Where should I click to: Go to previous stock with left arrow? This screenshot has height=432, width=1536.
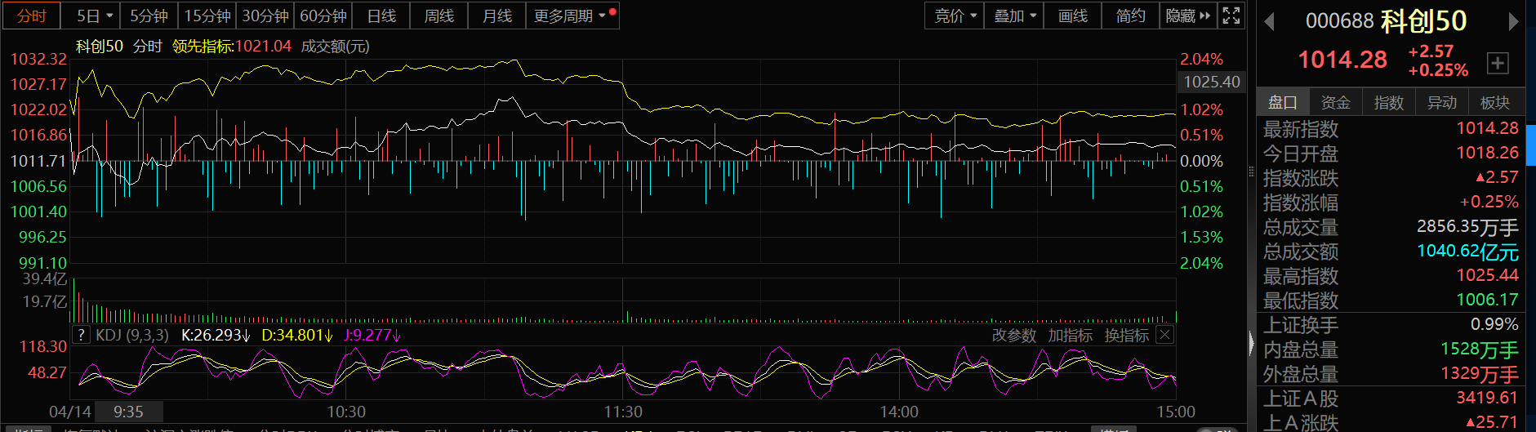[1269, 22]
